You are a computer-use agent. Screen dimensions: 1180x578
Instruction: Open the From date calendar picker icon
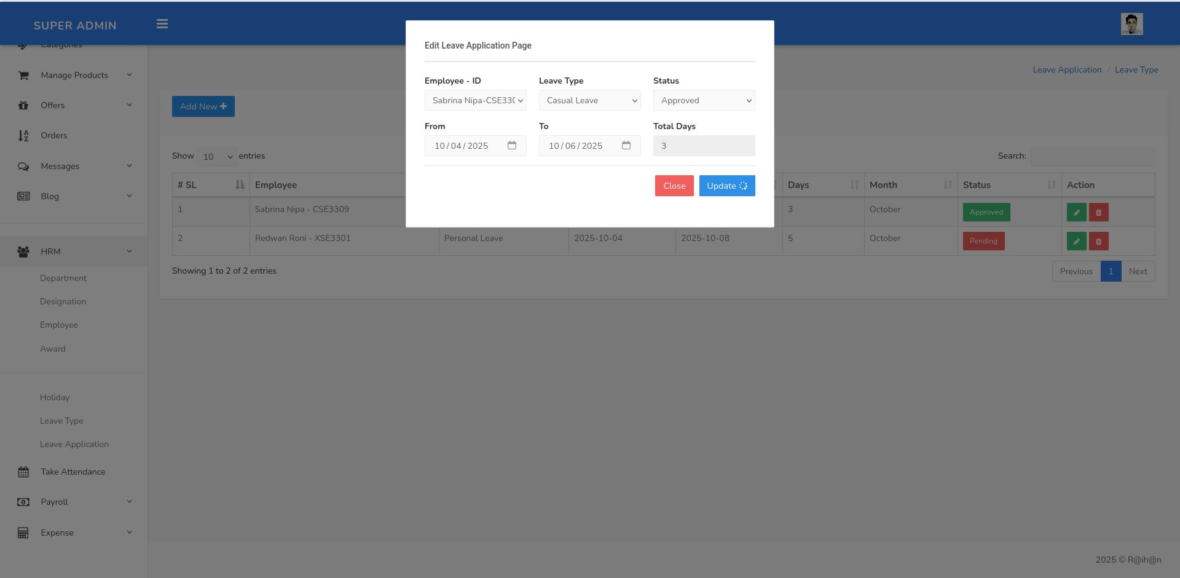512,146
